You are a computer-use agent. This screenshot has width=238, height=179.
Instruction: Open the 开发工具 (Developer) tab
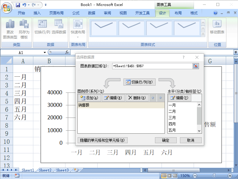tap(143, 13)
